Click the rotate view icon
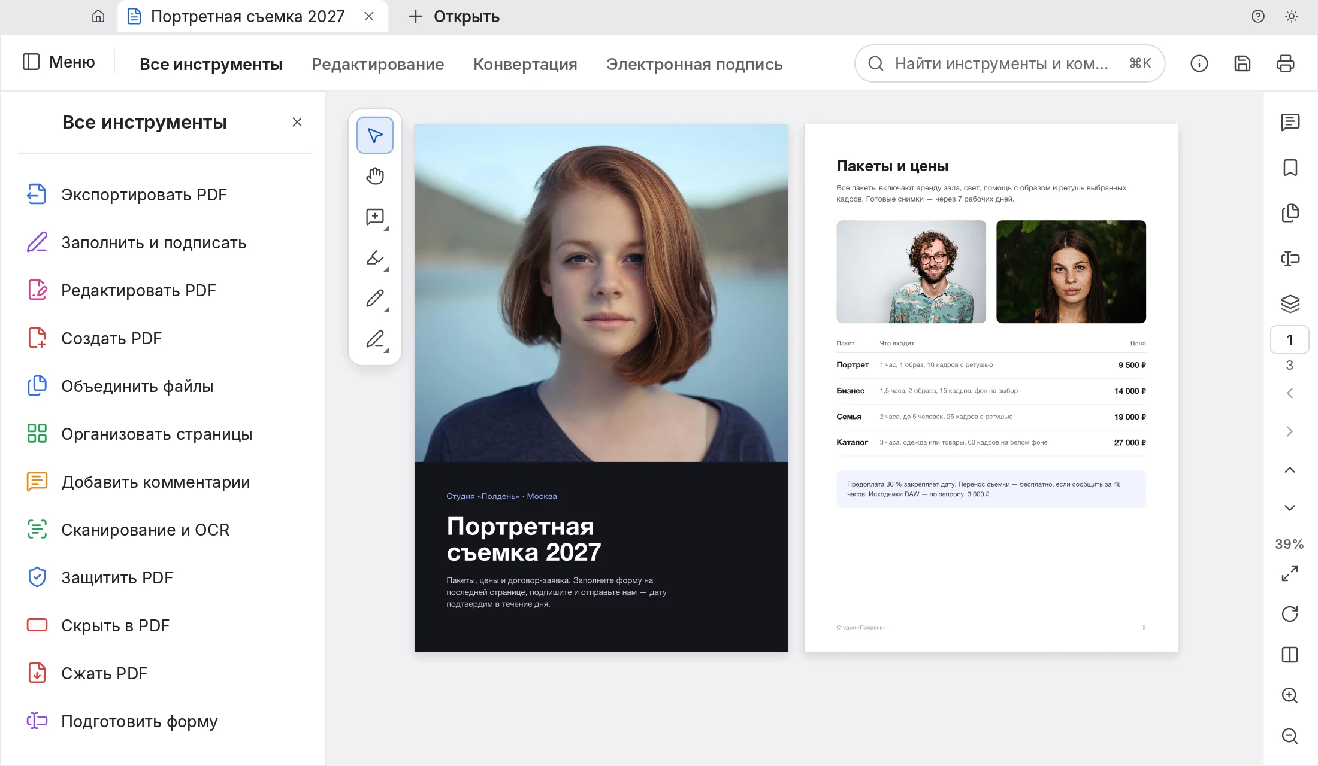1318x766 pixels. [x=1290, y=614]
